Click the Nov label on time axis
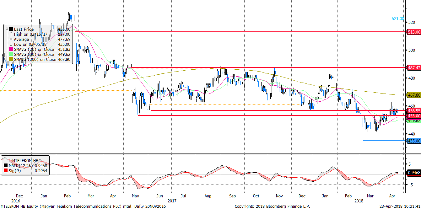The height and width of the screenshot is (209, 421). (279, 196)
